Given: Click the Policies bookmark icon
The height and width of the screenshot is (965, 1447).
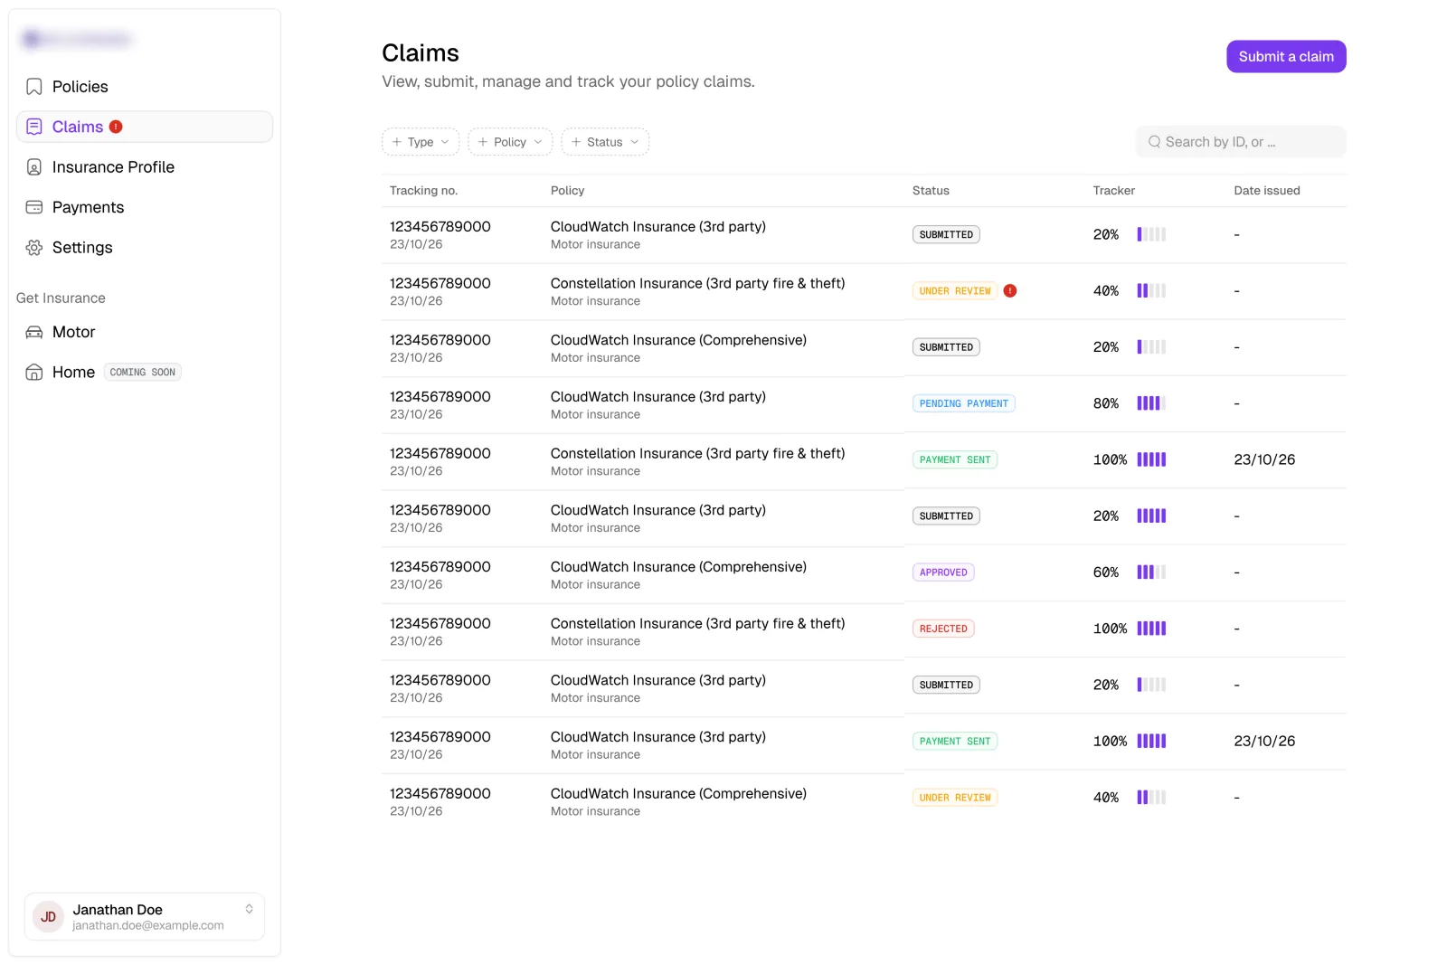Looking at the screenshot, I should 34,87.
